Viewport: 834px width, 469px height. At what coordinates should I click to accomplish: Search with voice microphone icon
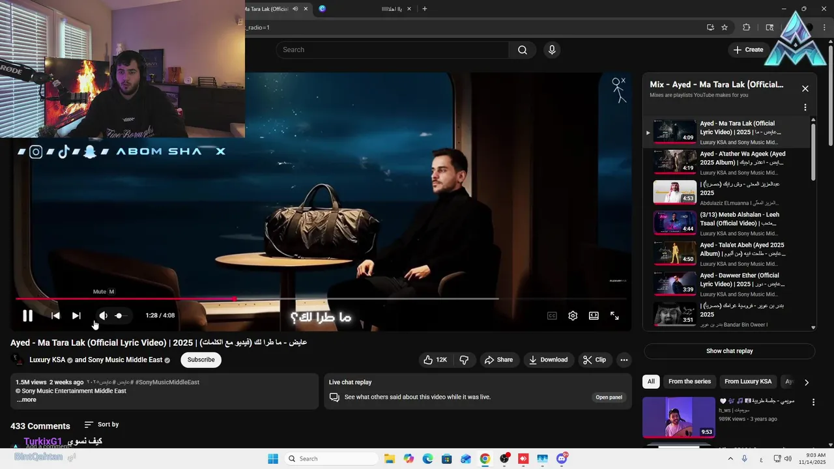point(552,50)
